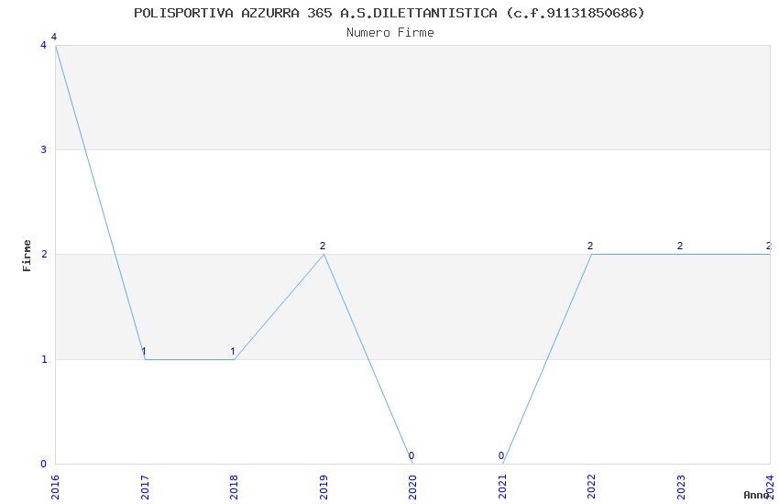Click the data point label 2 at 2022
The width and height of the screenshot is (779, 504).
[x=590, y=246]
